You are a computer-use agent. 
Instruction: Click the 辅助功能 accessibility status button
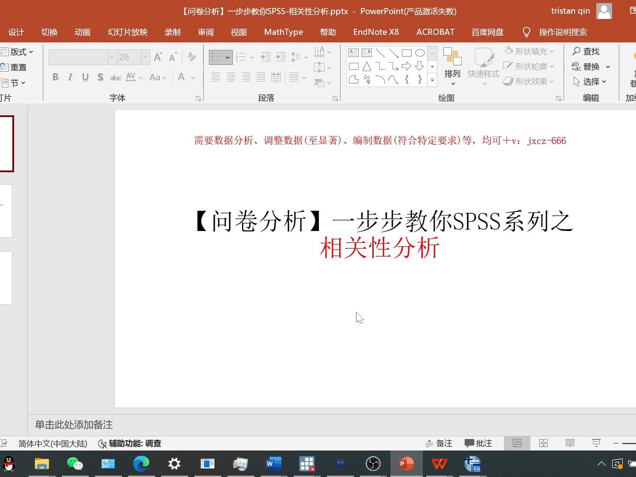(129, 443)
